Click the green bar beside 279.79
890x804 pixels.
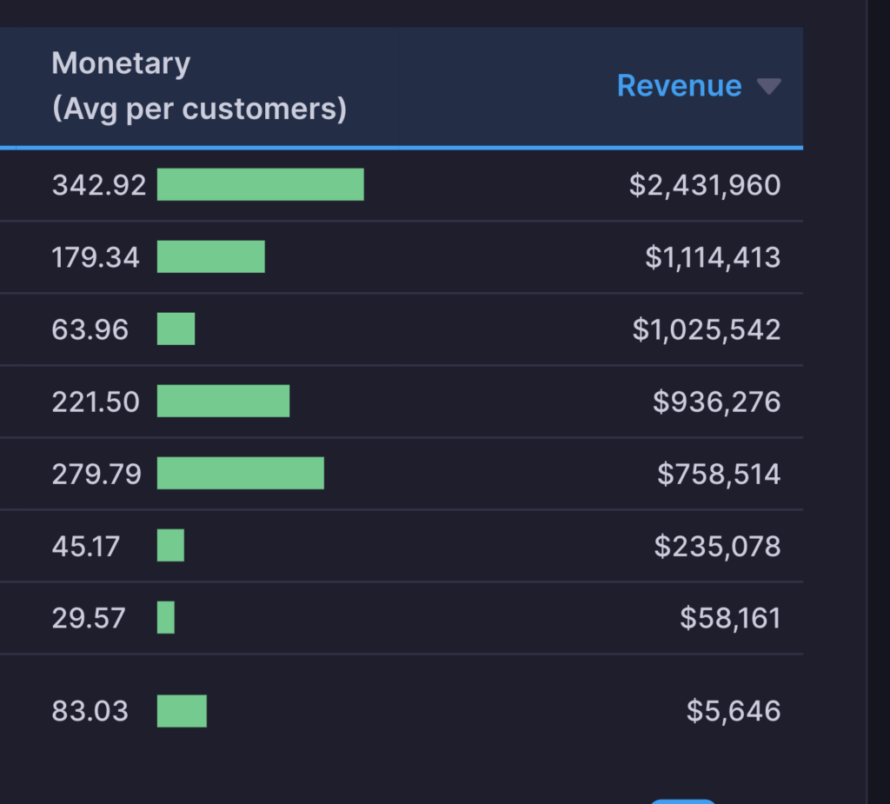pos(241,473)
